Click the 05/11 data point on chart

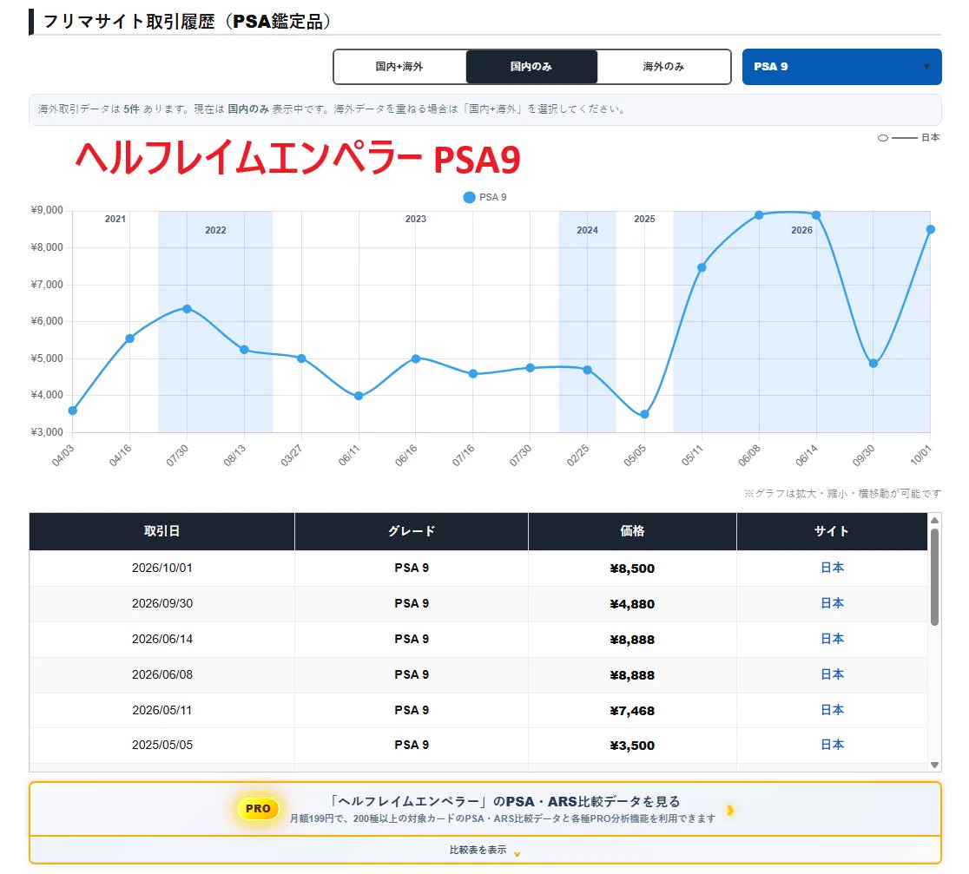point(702,267)
